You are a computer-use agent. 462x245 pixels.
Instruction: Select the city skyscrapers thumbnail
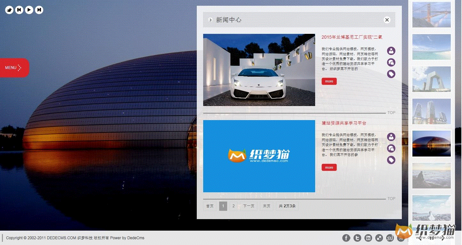432,111
